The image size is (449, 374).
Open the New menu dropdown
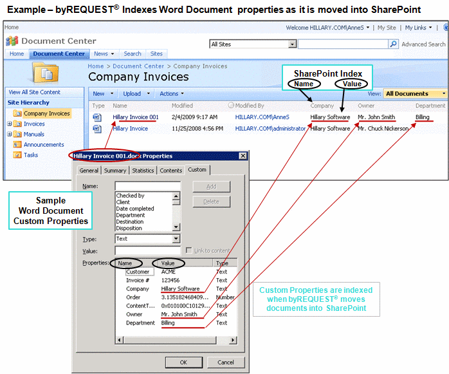112,94
